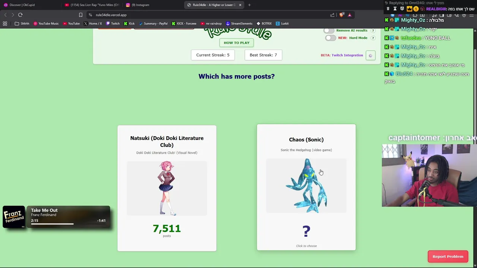The height and width of the screenshot is (268, 477).
Task: Click the Franz Ferdinand album art
Action: pos(14,216)
